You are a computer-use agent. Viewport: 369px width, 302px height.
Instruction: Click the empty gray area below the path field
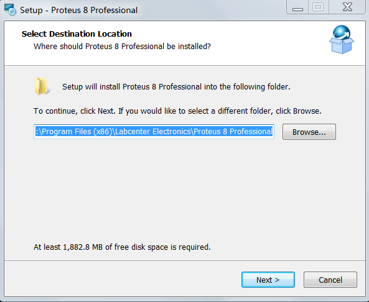click(184, 188)
